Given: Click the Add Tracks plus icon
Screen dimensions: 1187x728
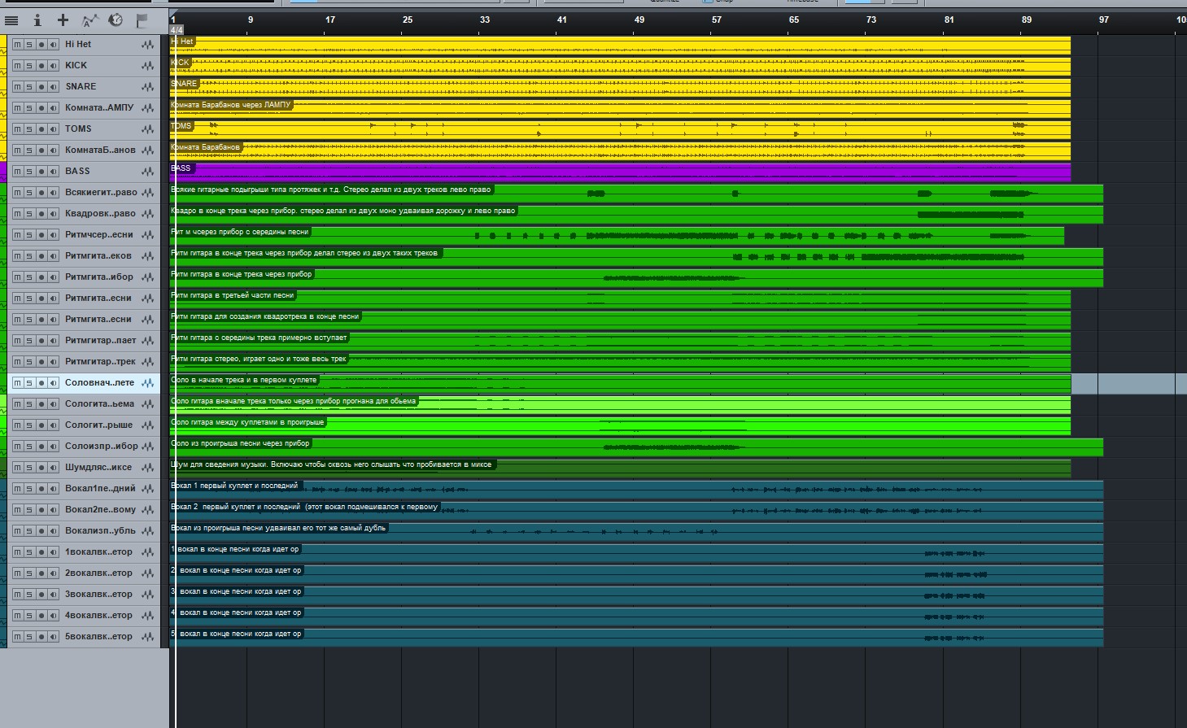Looking at the screenshot, I should (63, 20).
